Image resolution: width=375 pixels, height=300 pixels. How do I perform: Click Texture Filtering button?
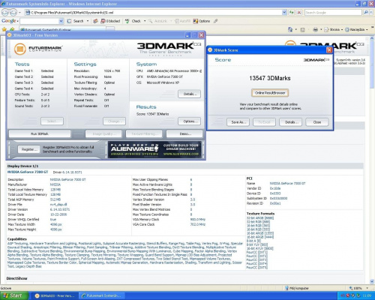(144, 133)
